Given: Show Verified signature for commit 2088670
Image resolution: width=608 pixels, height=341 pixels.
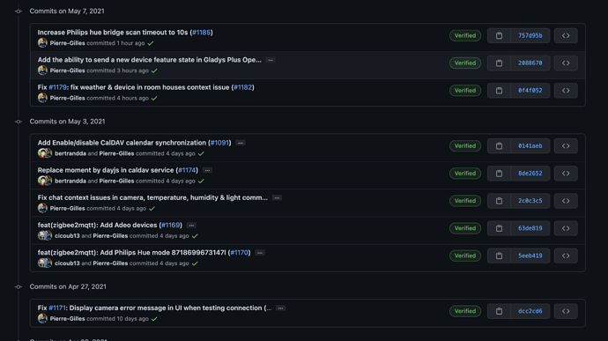Looking at the screenshot, I should (x=465, y=63).
